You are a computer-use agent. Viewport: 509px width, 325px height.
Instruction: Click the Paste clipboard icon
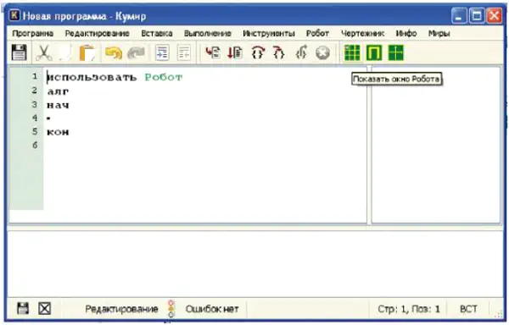coord(87,52)
